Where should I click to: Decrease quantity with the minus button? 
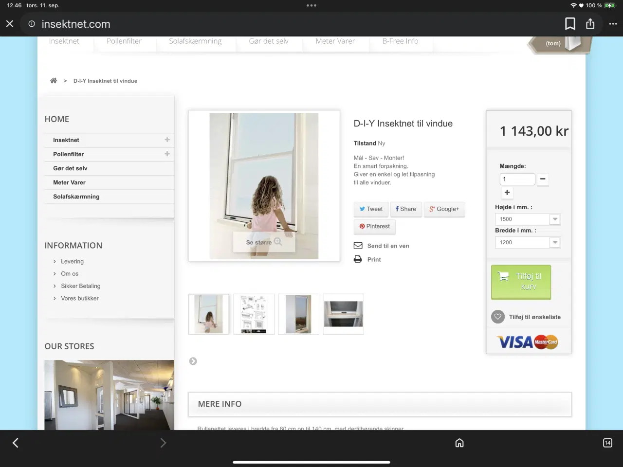543,179
